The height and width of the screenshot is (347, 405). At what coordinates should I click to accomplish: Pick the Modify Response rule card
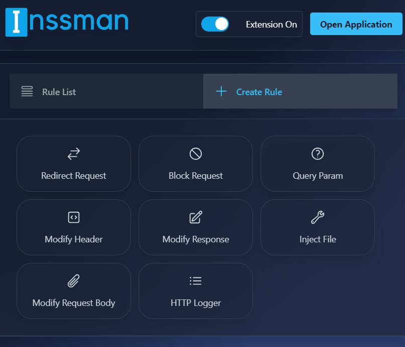(x=196, y=227)
